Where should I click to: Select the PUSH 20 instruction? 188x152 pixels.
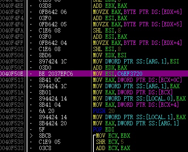(x=104, y=111)
